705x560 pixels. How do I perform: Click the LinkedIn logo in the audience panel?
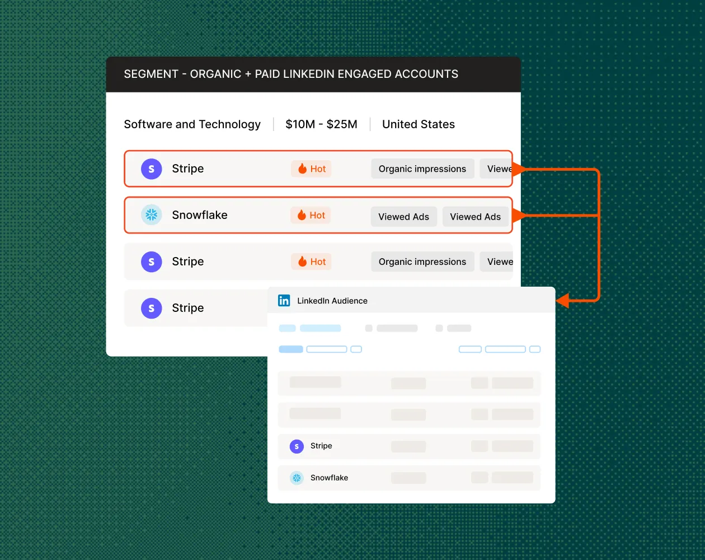point(284,301)
